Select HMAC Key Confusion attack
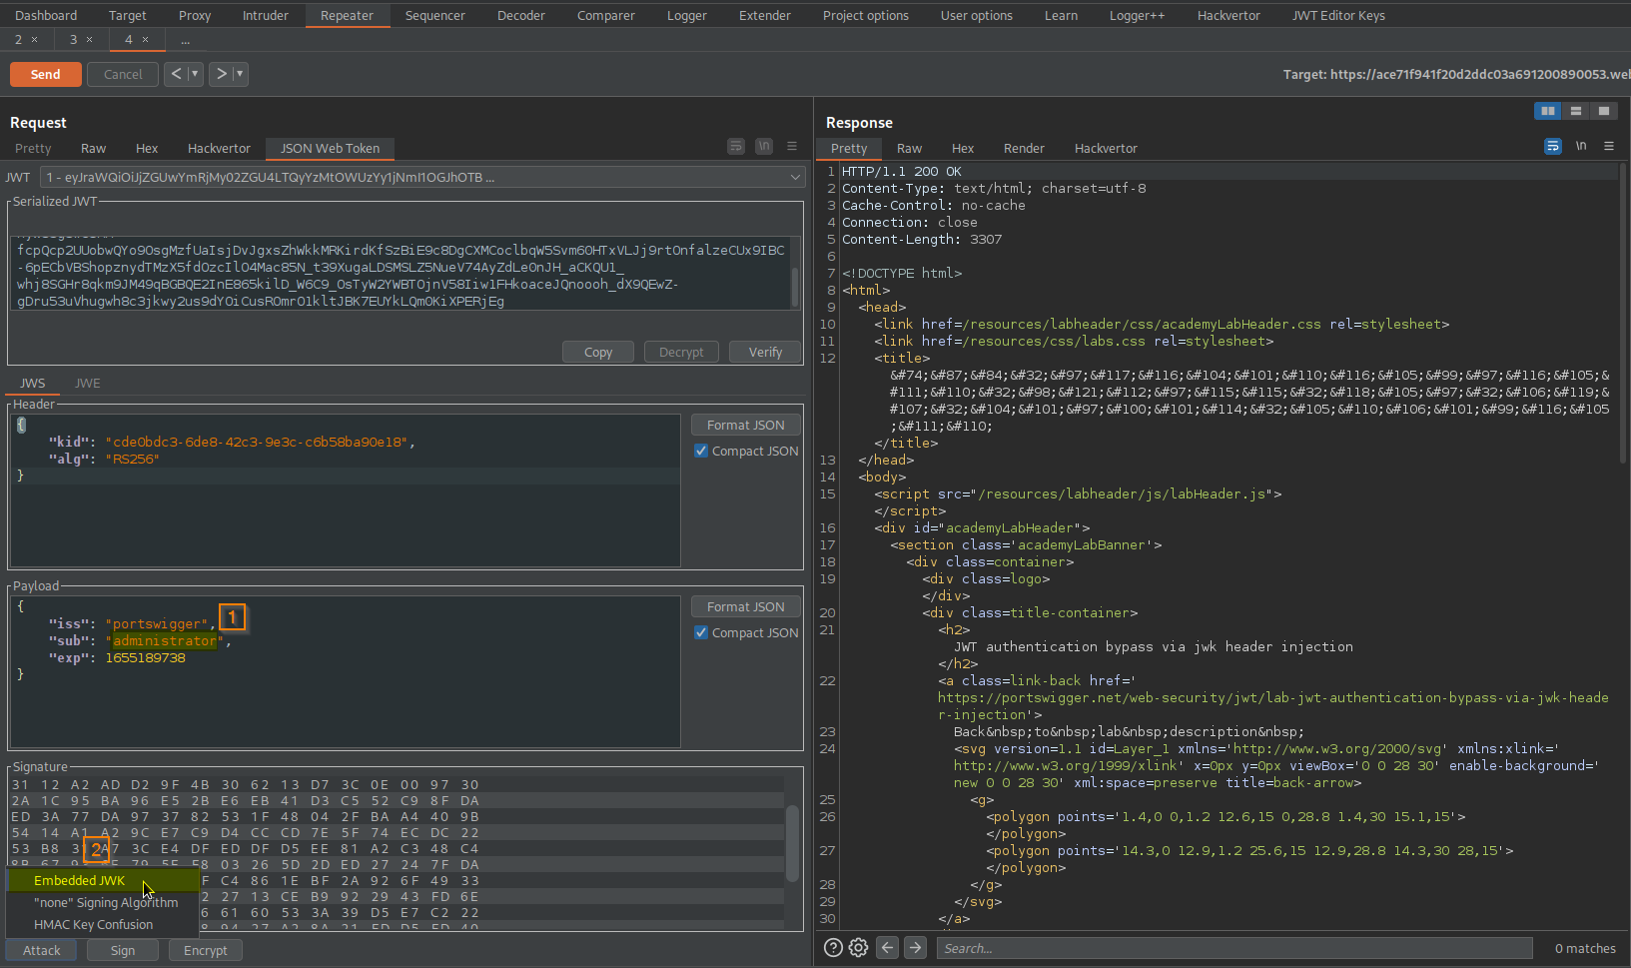The width and height of the screenshot is (1631, 968). (104, 925)
